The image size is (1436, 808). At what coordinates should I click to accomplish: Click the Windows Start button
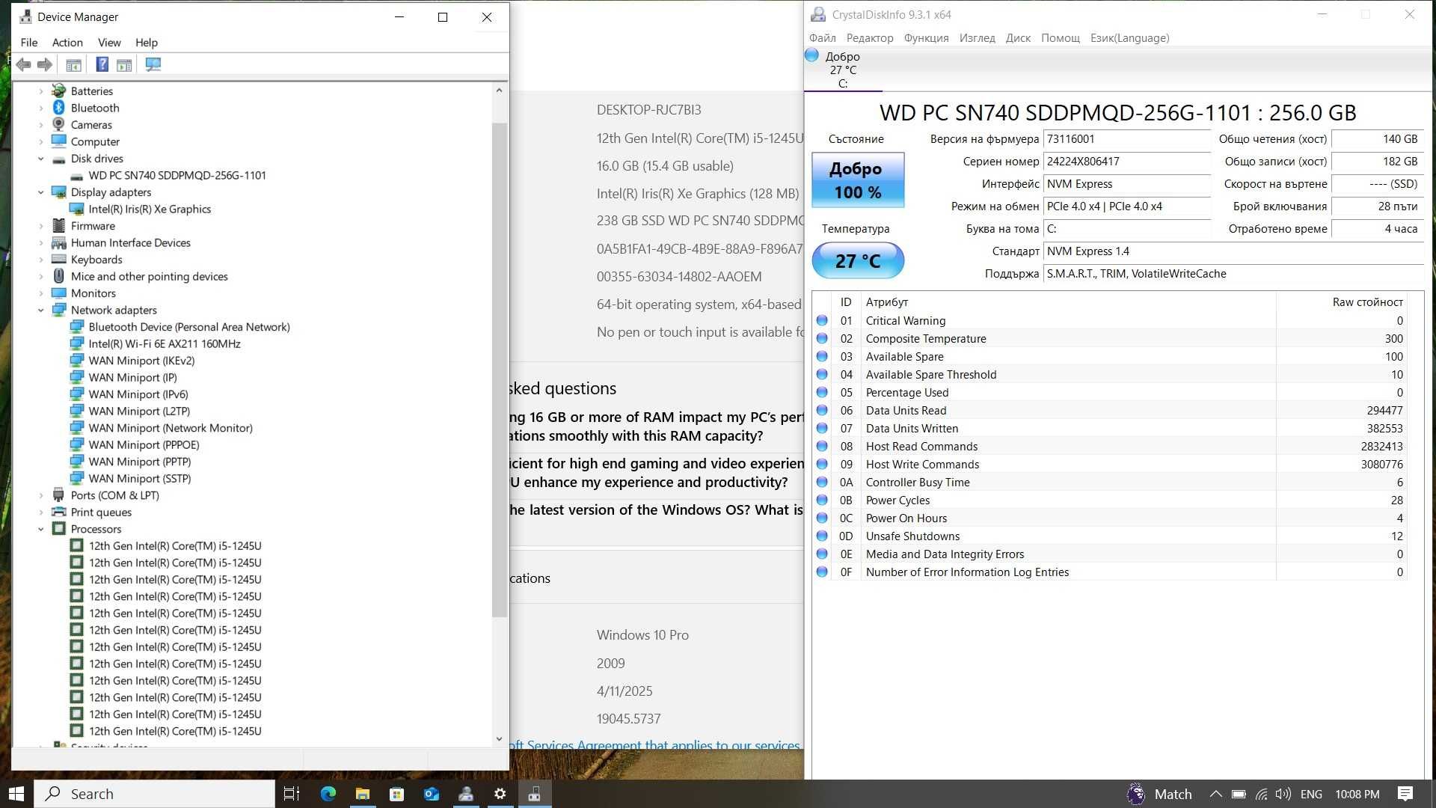(x=16, y=794)
